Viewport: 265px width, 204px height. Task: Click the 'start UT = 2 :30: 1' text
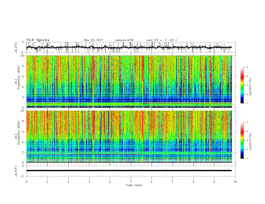pos(162,40)
